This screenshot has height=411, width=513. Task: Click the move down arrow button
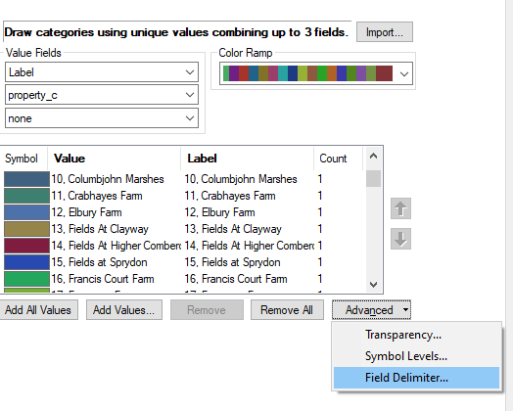[x=400, y=239]
